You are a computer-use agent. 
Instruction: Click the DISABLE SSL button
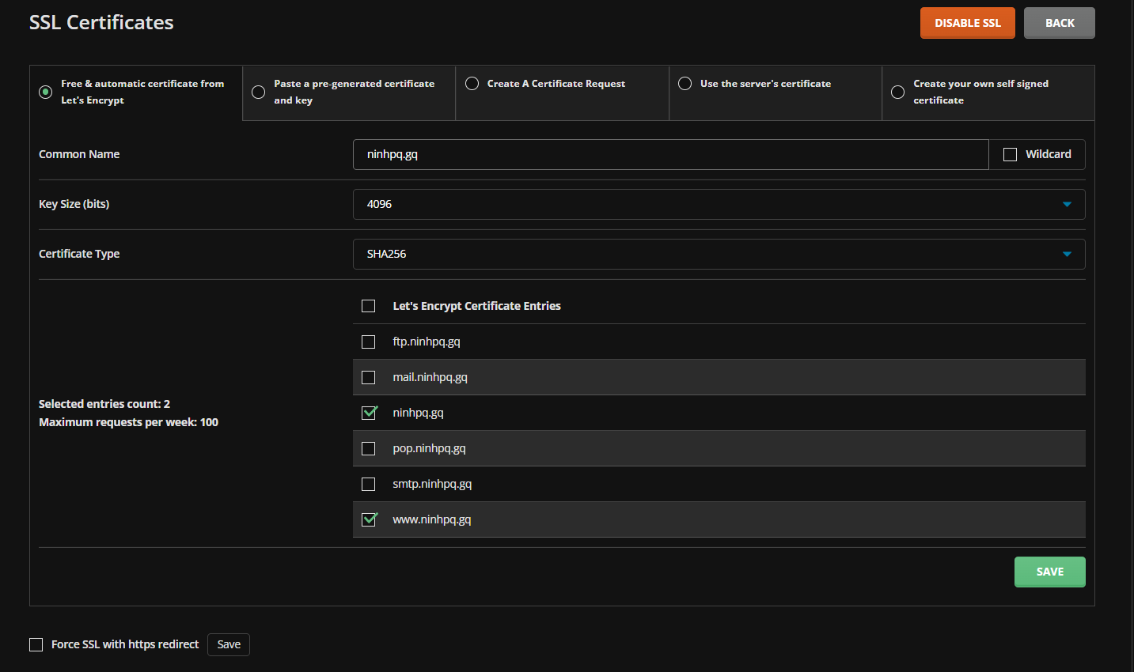pos(967,23)
